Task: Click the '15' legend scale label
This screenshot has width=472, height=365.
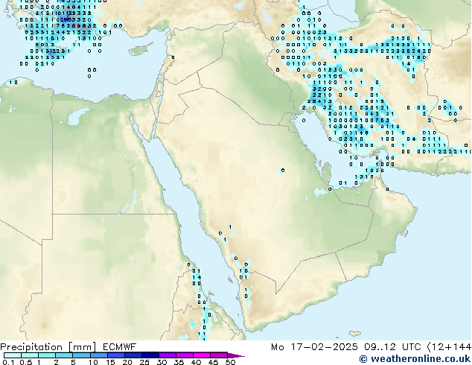Action: (110, 362)
